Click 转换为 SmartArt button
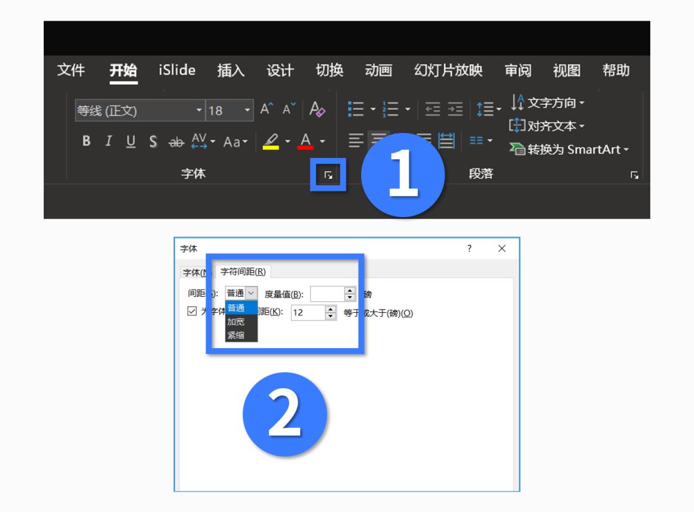This screenshot has height=512, width=694. coord(569,149)
